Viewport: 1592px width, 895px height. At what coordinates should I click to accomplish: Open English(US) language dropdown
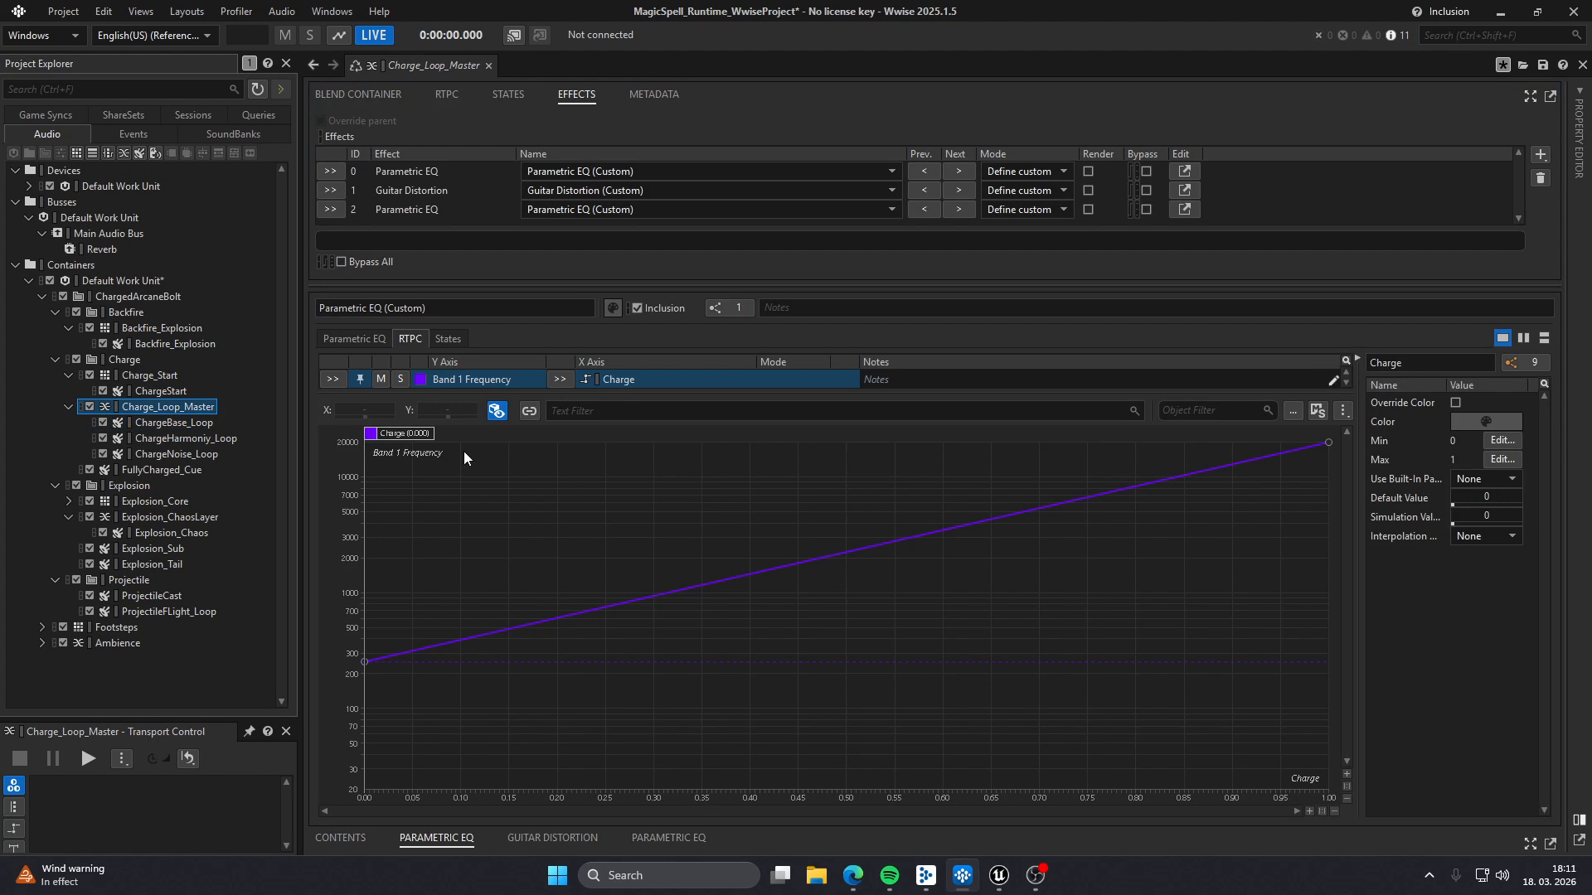tap(154, 36)
